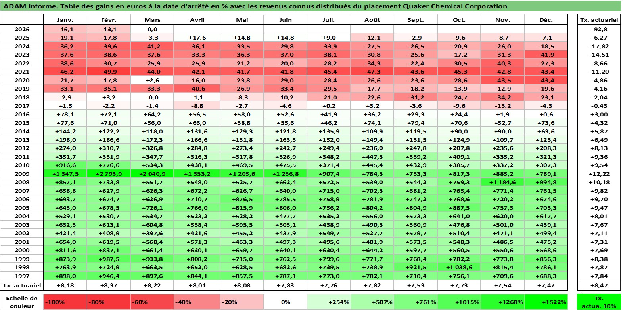Screen dimensions: 623x310
Task: Select the Juin column header
Action: tap(285, 20)
